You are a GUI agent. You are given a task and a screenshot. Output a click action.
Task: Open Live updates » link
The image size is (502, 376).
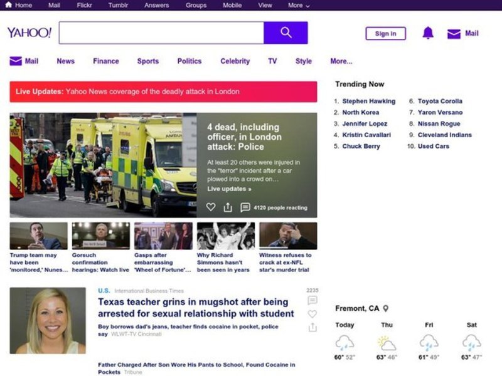229,189
